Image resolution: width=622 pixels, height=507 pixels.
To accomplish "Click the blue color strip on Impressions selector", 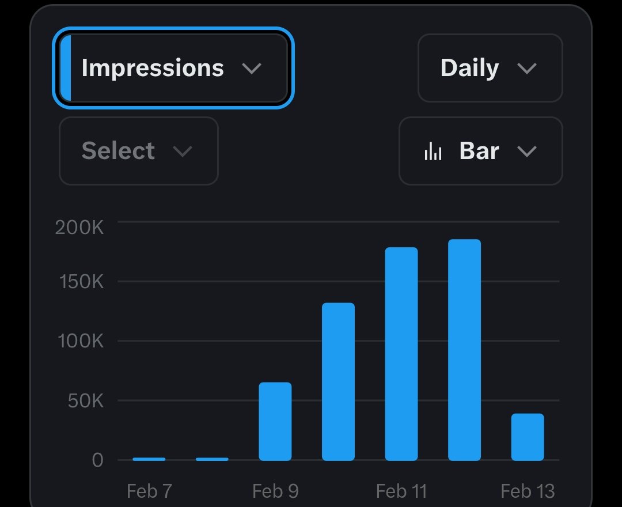I will (66, 68).
